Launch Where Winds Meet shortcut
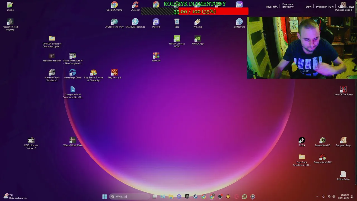This screenshot has height=201, width=357. tap(73, 142)
